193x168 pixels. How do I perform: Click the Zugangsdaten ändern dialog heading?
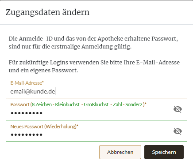click(47, 12)
